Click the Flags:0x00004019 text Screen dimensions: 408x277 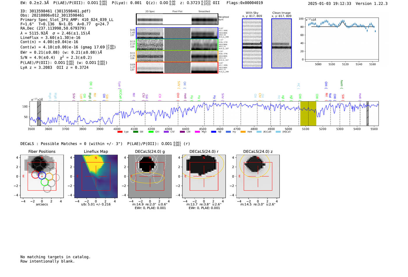click(x=245, y=3)
